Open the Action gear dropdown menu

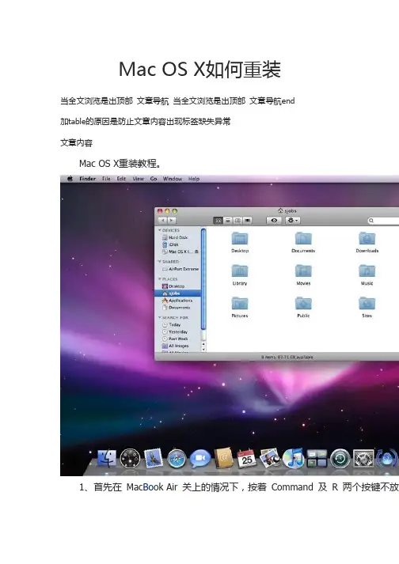(292, 220)
